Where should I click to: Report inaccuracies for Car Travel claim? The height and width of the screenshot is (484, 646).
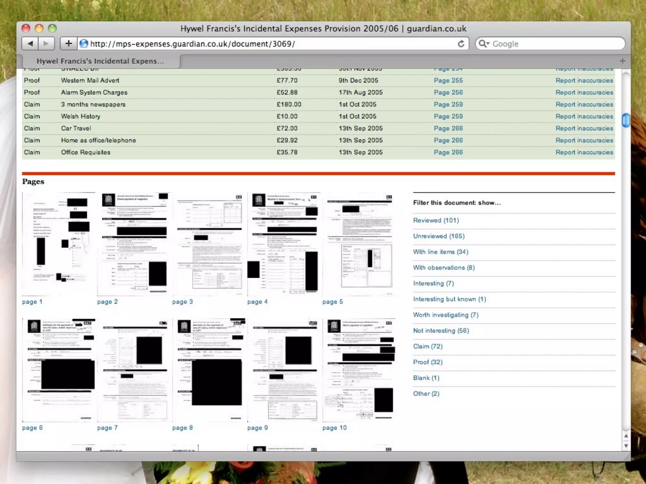584,128
